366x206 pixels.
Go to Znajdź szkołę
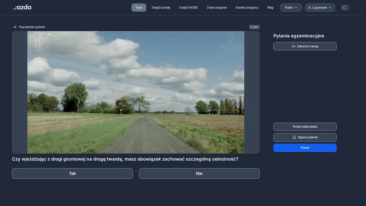[161, 8]
